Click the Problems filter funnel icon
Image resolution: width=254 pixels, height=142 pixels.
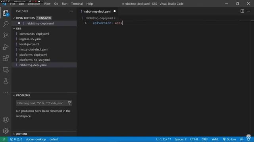pyautogui.click(x=69, y=103)
